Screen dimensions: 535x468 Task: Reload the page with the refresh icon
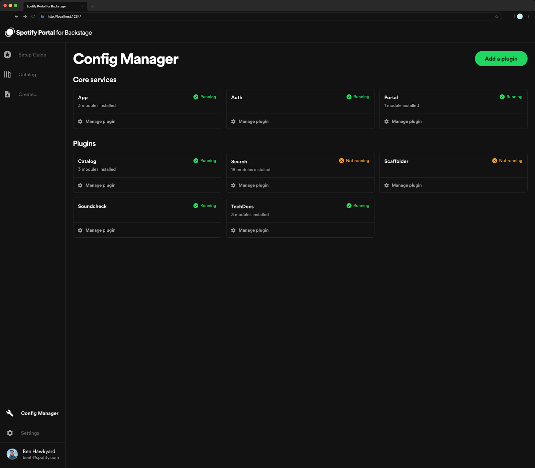(33, 16)
